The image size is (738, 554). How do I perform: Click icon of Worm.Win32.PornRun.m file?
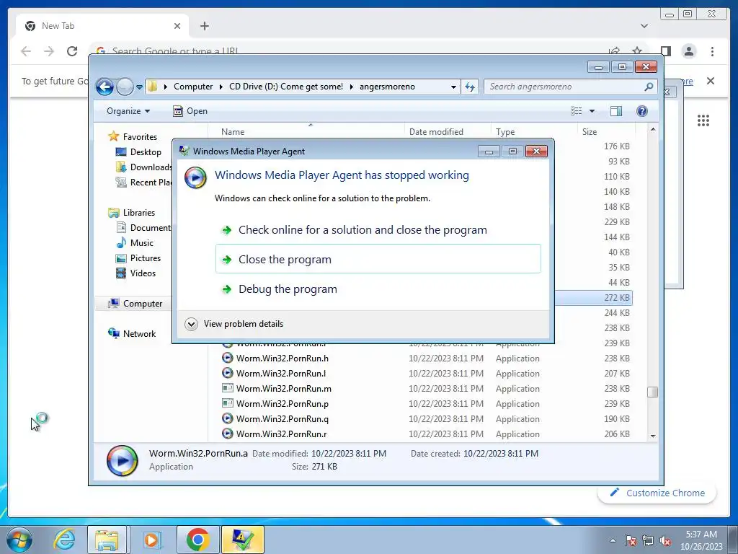coord(227,388)
